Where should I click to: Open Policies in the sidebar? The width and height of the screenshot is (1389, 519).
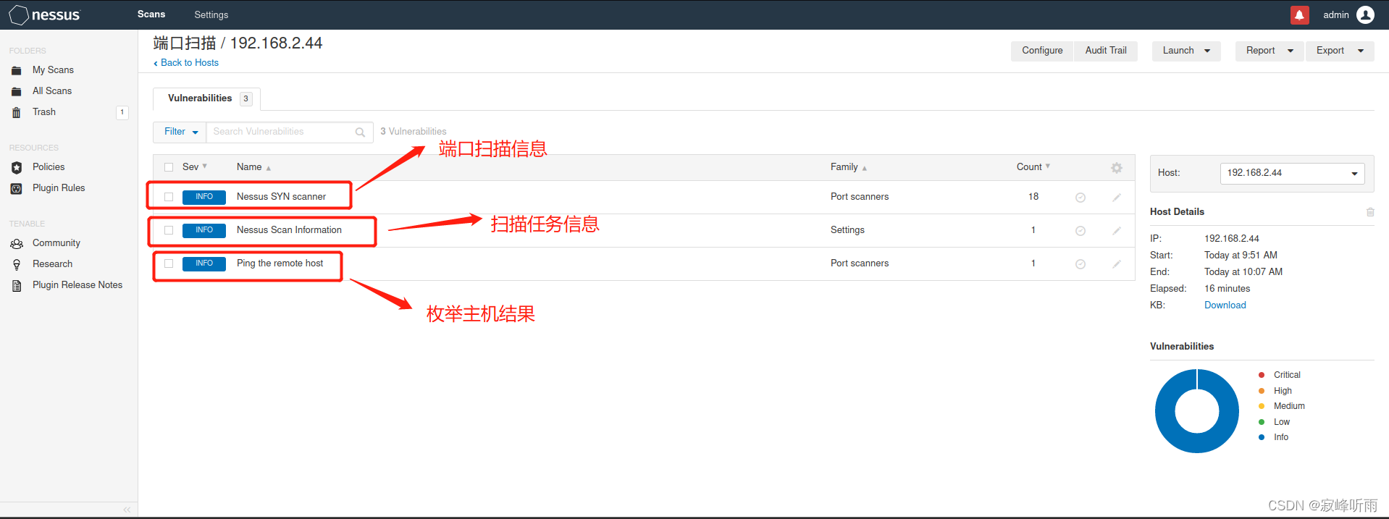click(x=49, y=167)
